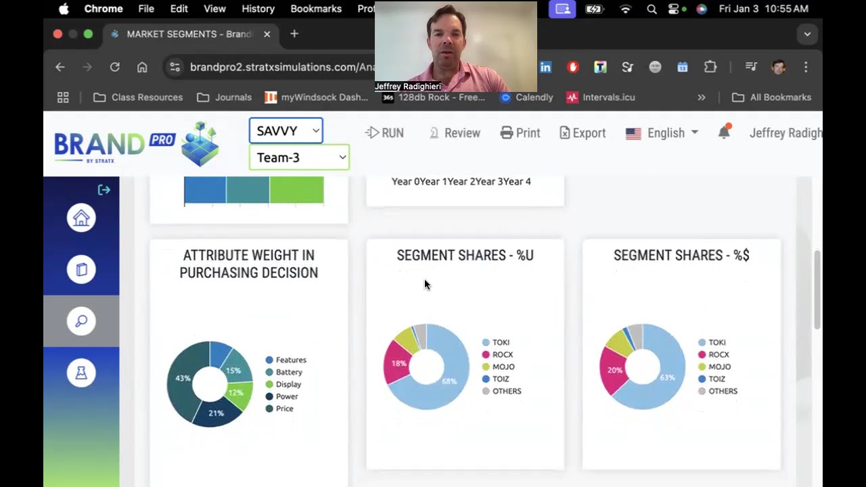This screenshot has height=487, width=866.
Task: Open the myWindsock Dashboard bookmark
Action: point(317,97)
